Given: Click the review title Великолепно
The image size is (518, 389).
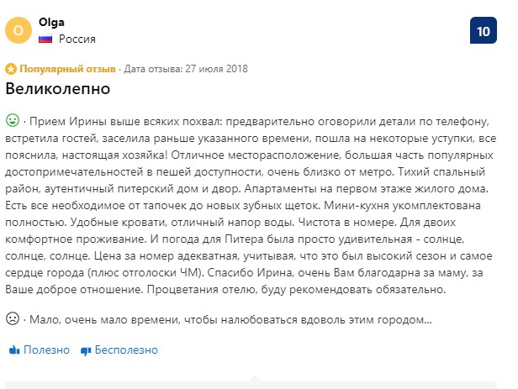Looking at the screenshot, I should [57, 89].
